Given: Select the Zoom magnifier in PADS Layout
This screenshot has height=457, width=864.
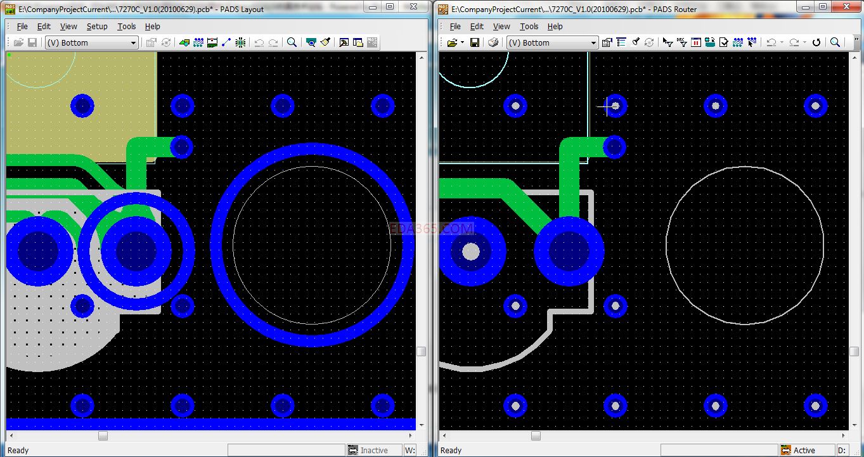Looking at the screenshot, I should (292, 42).
